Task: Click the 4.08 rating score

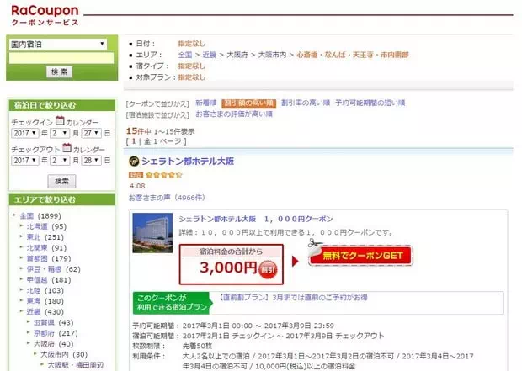Action: coord(137,186)
